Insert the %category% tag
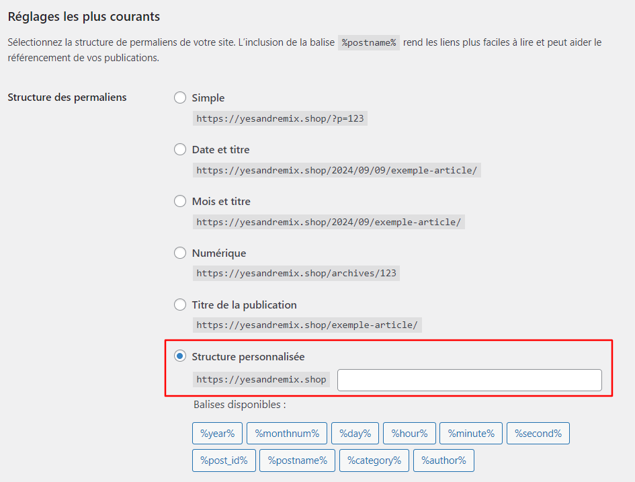Image resolution: width=635 pixels, height=482 pixels. pos(374,460)
